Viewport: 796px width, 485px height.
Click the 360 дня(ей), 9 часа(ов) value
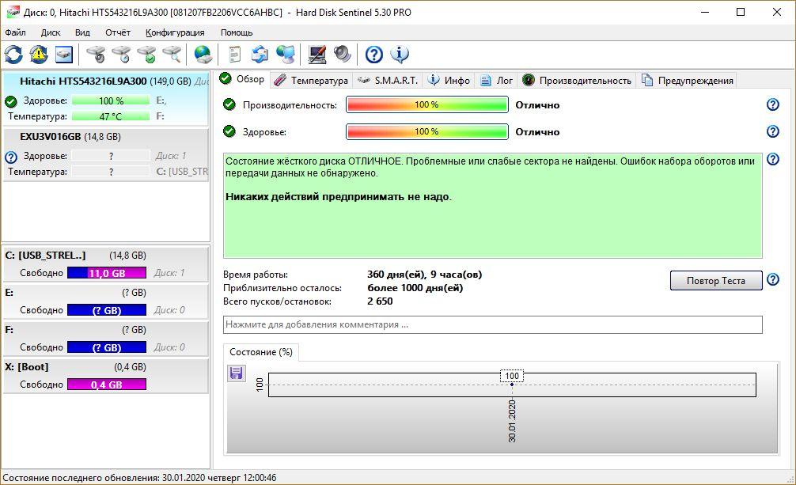click(x=424, y=275)
